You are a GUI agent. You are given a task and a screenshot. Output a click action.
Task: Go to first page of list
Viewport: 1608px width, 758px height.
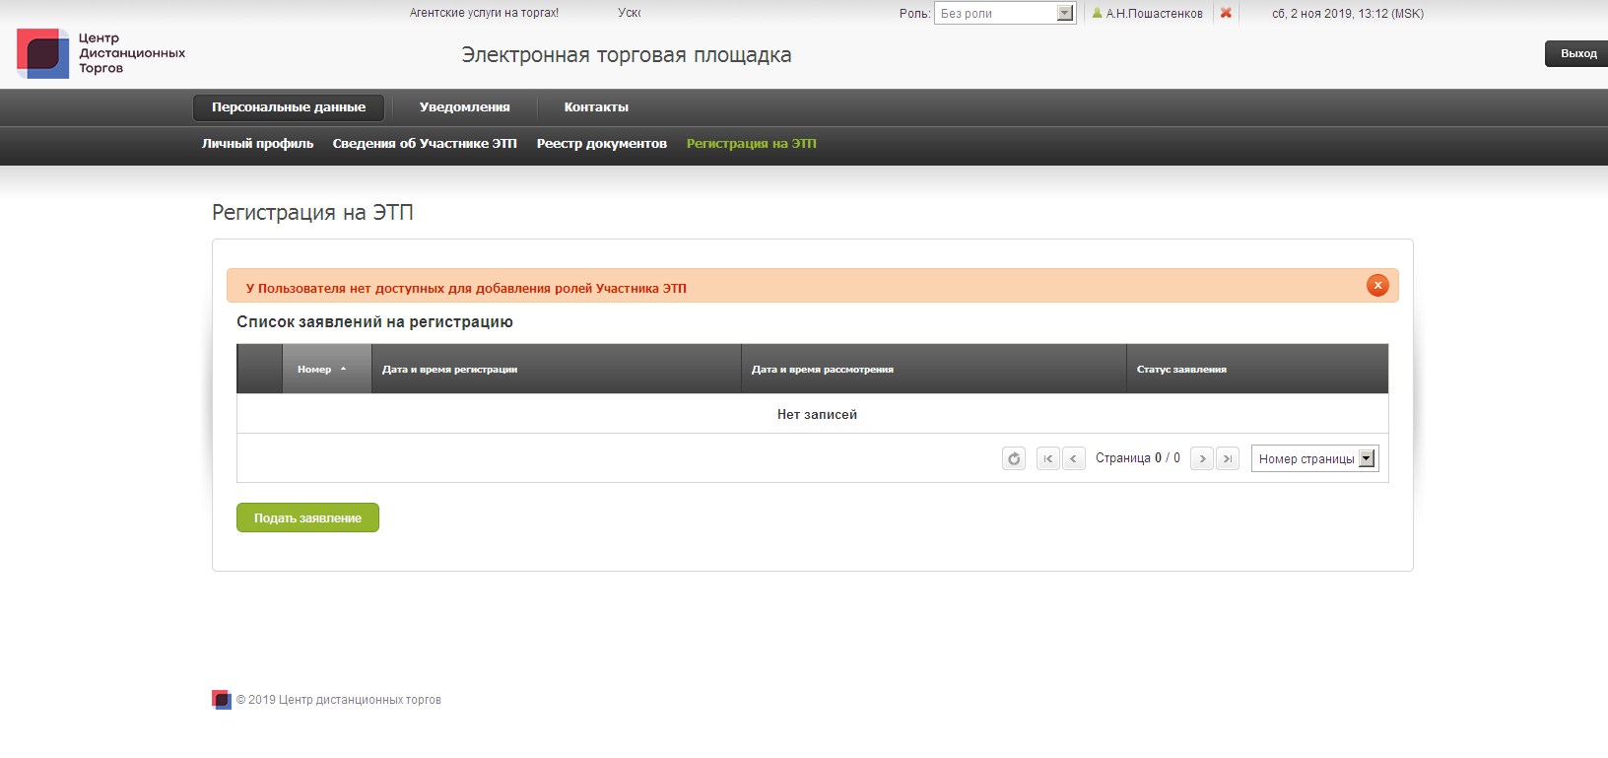[x=1047, y=458]
